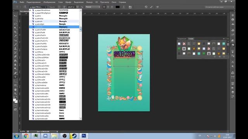This screenshot has width=248, height=139.
Task: Apply red striped style in first row
Action: coord(184,44)
